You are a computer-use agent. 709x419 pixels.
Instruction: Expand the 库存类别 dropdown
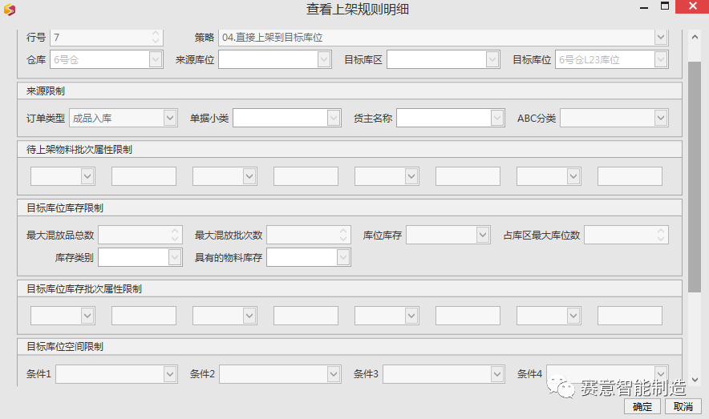[175, 257]
